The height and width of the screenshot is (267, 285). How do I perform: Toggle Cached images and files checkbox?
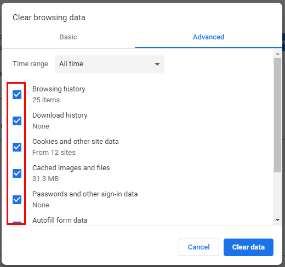click(17, 173)
